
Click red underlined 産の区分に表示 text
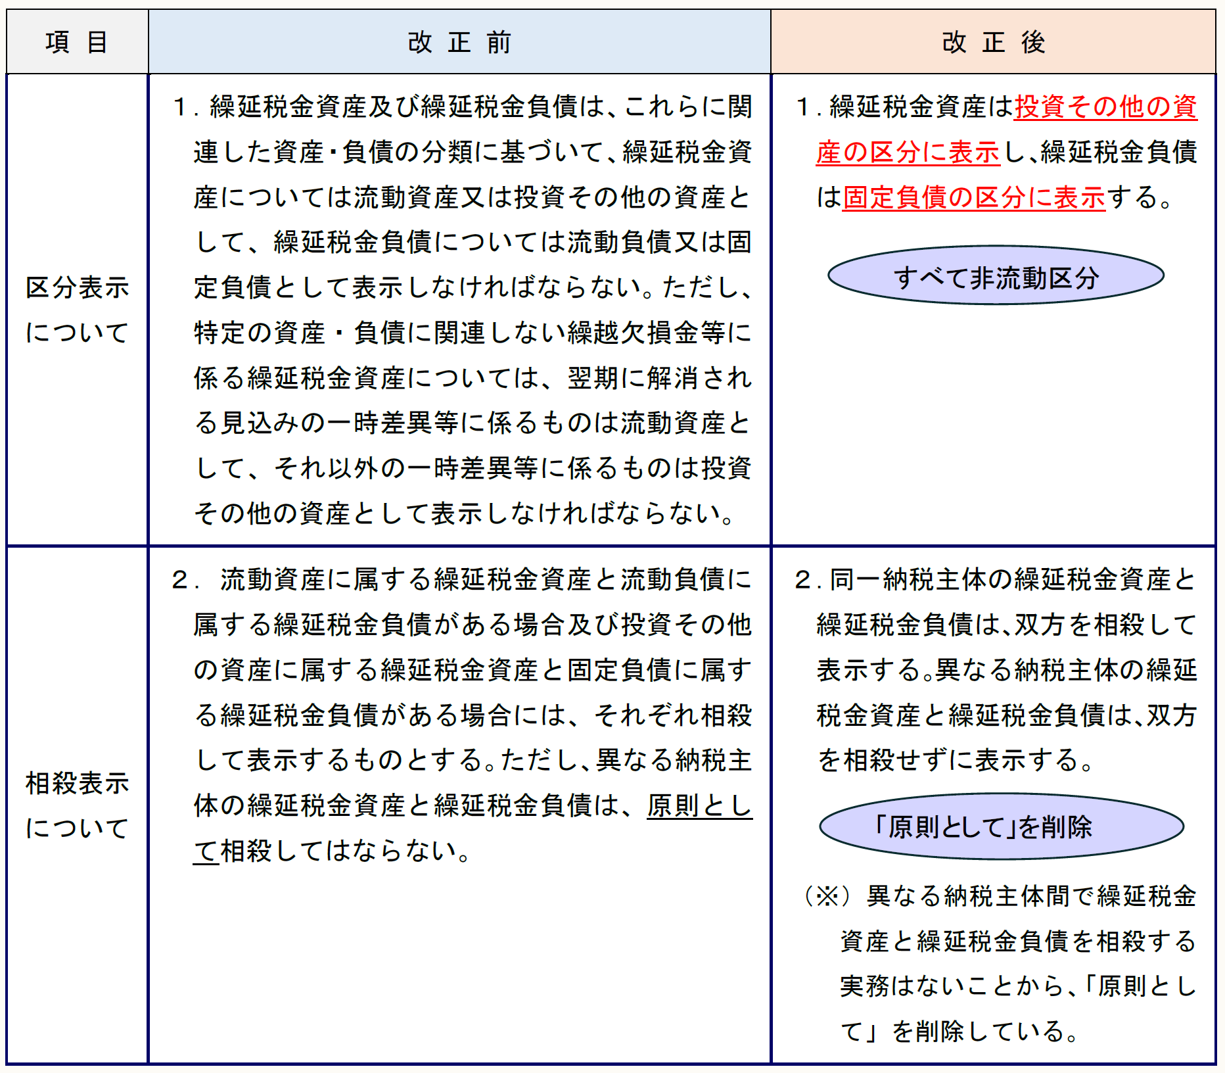point(908,152)
